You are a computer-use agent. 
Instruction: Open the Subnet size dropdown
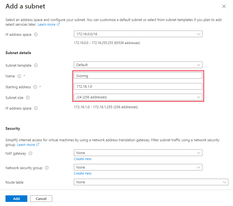pyautogui.click(x=138, y=97)
